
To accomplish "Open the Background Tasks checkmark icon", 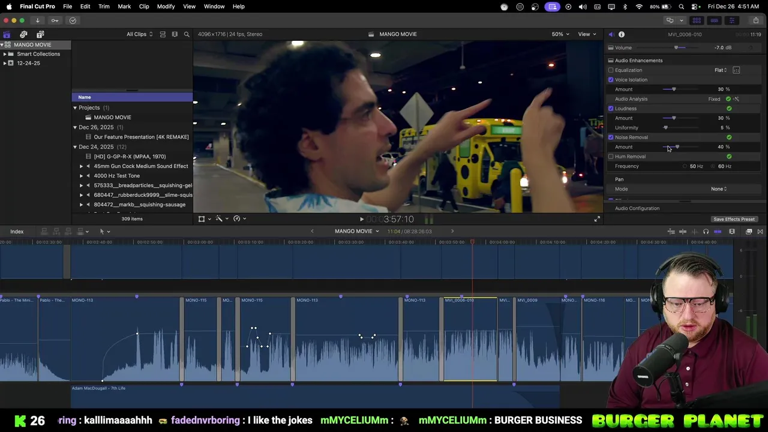I will click(73, 20).
